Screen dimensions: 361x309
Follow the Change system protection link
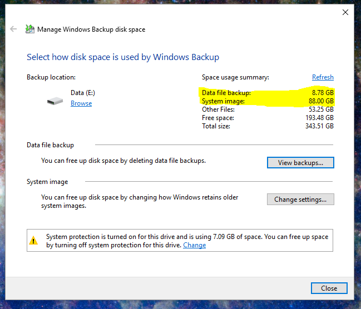(194, 245)
